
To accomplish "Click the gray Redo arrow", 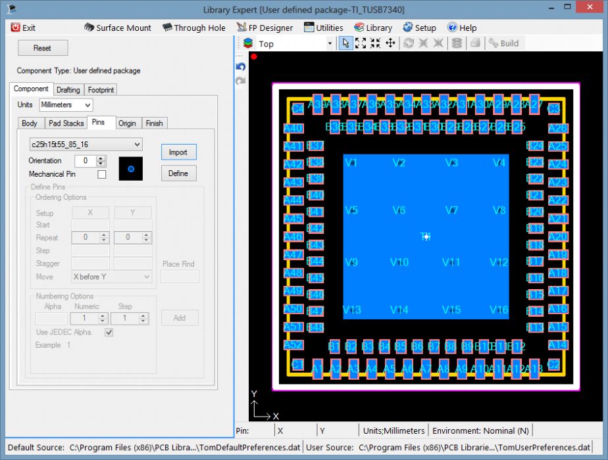I will click(x=241, y=81).
